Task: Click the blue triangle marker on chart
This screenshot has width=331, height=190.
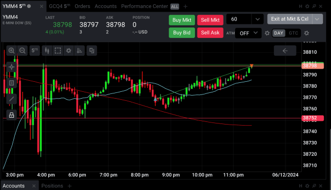Action: (x=155, y=99)
